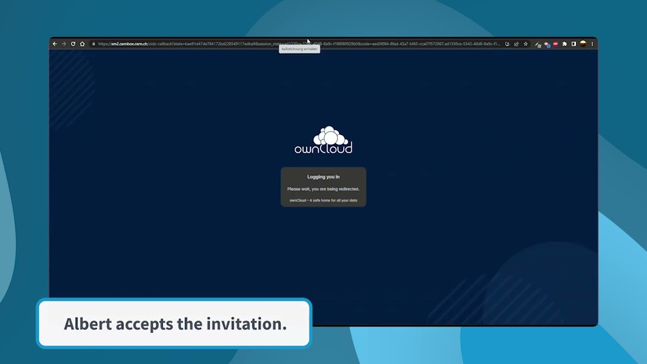Open the Chrome three-dot menu
Viewport: 647px width, 364px height.
click(592, 44)
